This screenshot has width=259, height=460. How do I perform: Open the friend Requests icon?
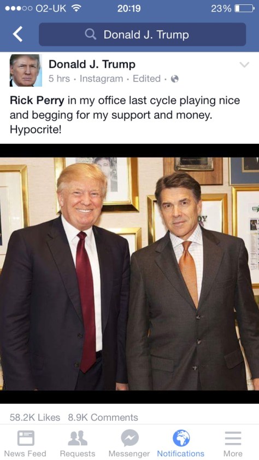[x=78, y=438]
